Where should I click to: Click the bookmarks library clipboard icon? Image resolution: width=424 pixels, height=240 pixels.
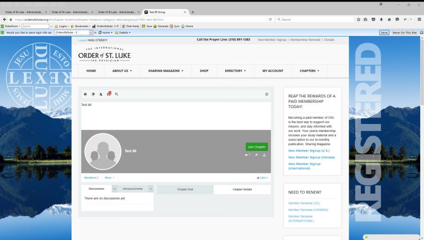pyautogui.click(x=366, y=20)
